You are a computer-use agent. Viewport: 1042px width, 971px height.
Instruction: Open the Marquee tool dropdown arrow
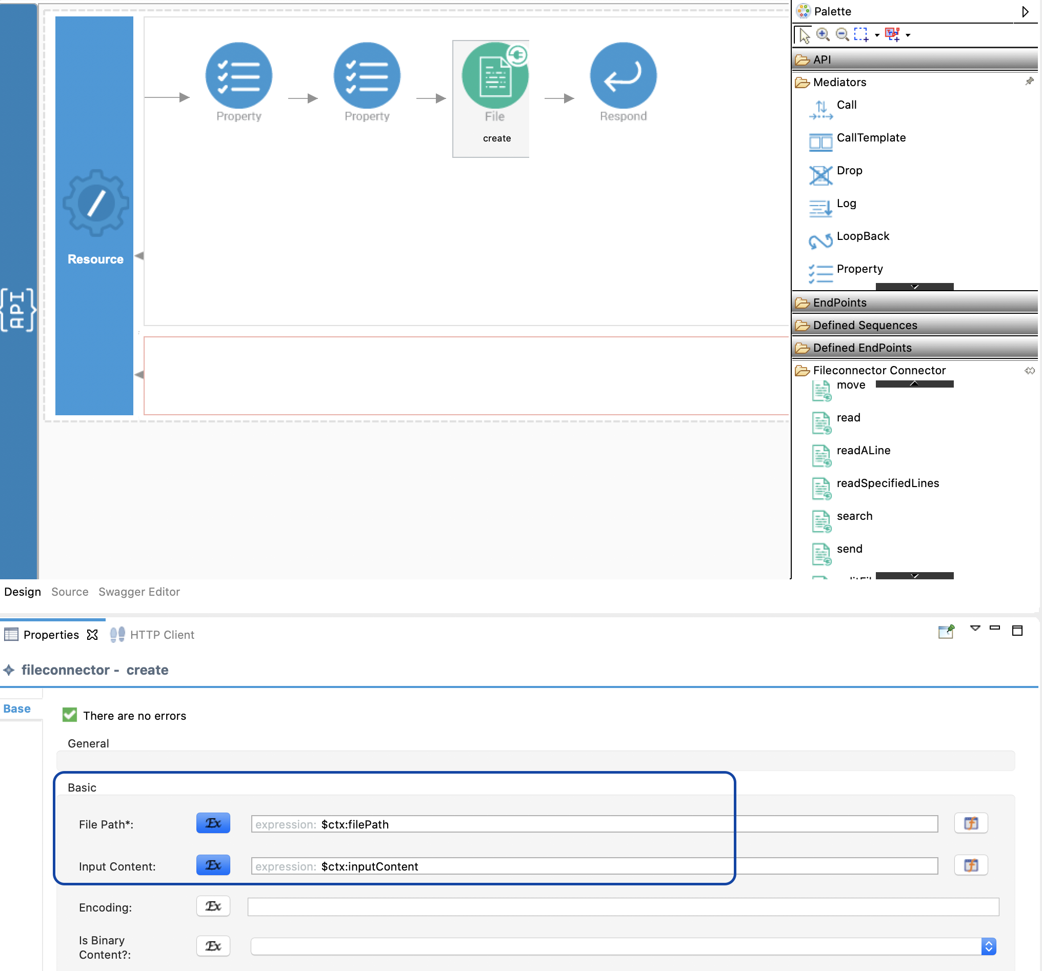click(x=877, y=35)
